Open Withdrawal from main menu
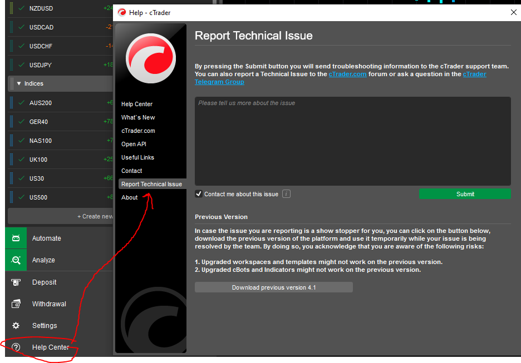This screenshot has width=521, height=363. [x=59, y=304]
